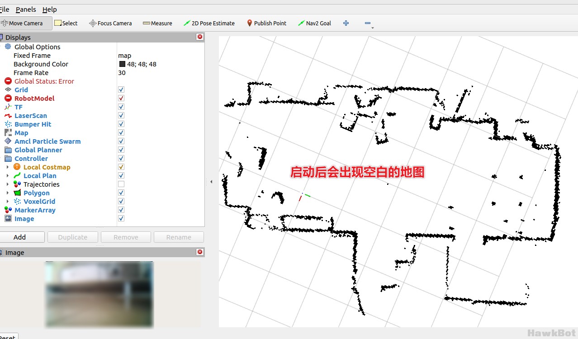The width and height of the screenshot is (578, 339).
Task: Select the Publish Point tool
Action: click(267, 23)
